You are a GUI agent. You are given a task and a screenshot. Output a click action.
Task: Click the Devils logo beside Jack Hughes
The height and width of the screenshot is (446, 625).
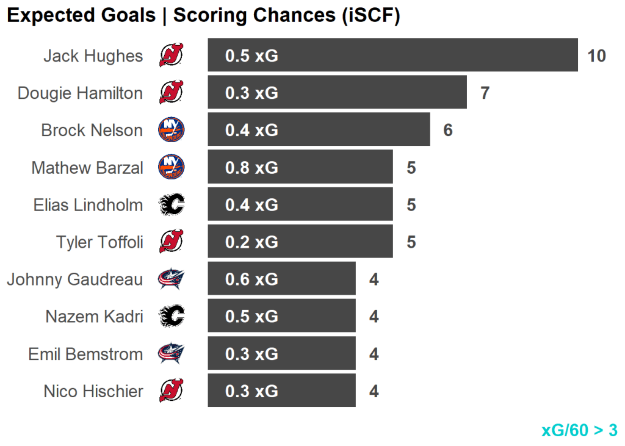172,56
